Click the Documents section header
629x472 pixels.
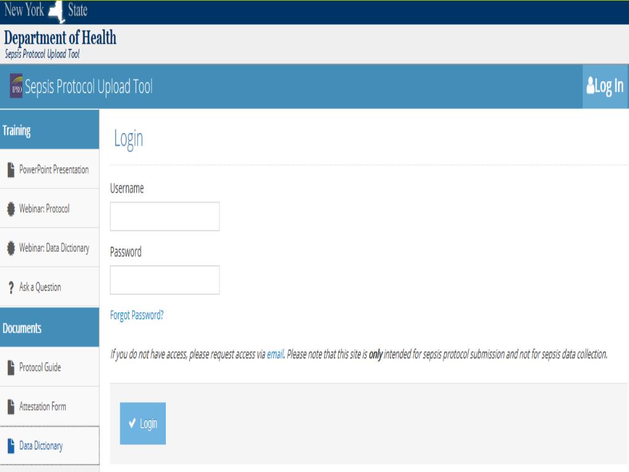(49, 328)
